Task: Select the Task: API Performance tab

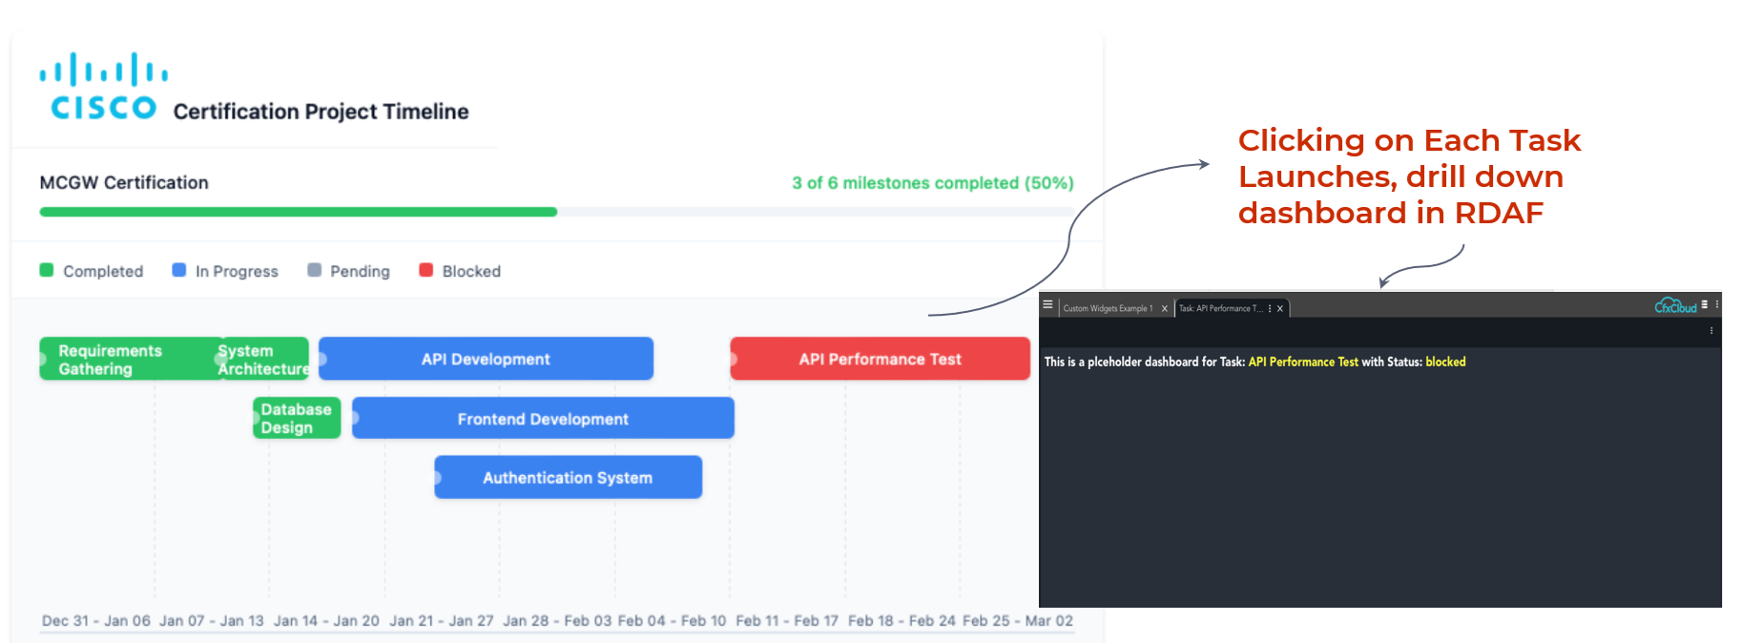Action: click(x=1220, y=309)
